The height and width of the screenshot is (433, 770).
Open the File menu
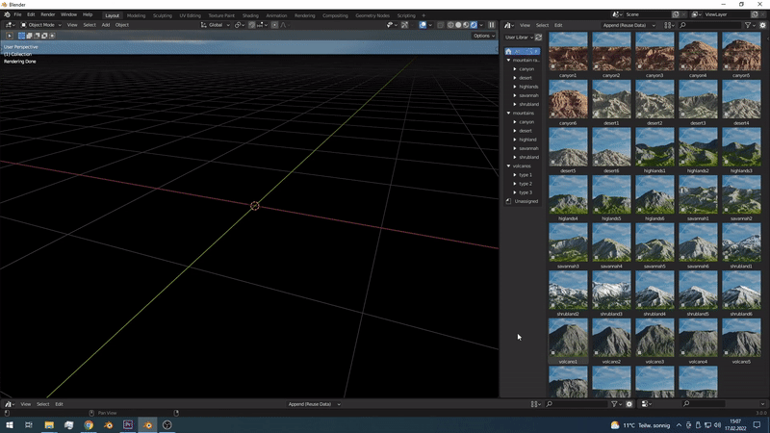pos(17,14)
